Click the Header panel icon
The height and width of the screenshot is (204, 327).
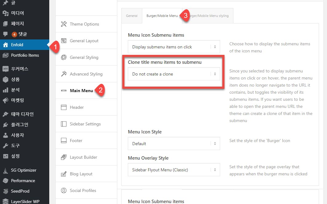click(64, 107)
